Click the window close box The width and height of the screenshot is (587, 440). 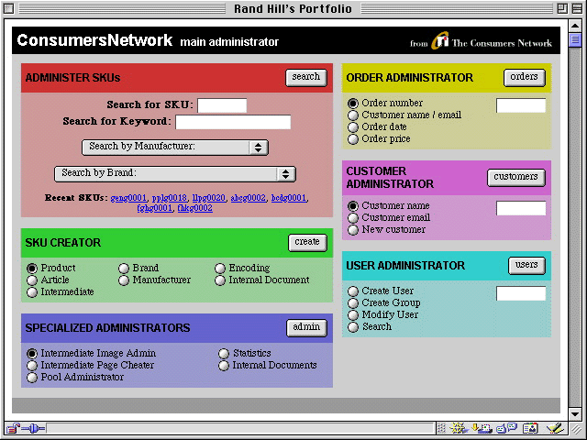(8, 8)
